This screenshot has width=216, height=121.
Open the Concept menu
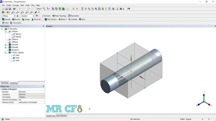point(16,5)
